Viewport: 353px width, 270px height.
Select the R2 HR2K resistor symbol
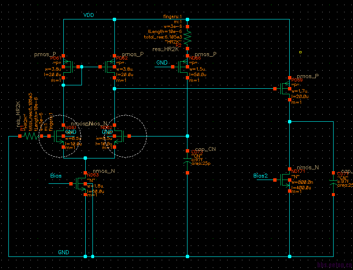point(187,37)
